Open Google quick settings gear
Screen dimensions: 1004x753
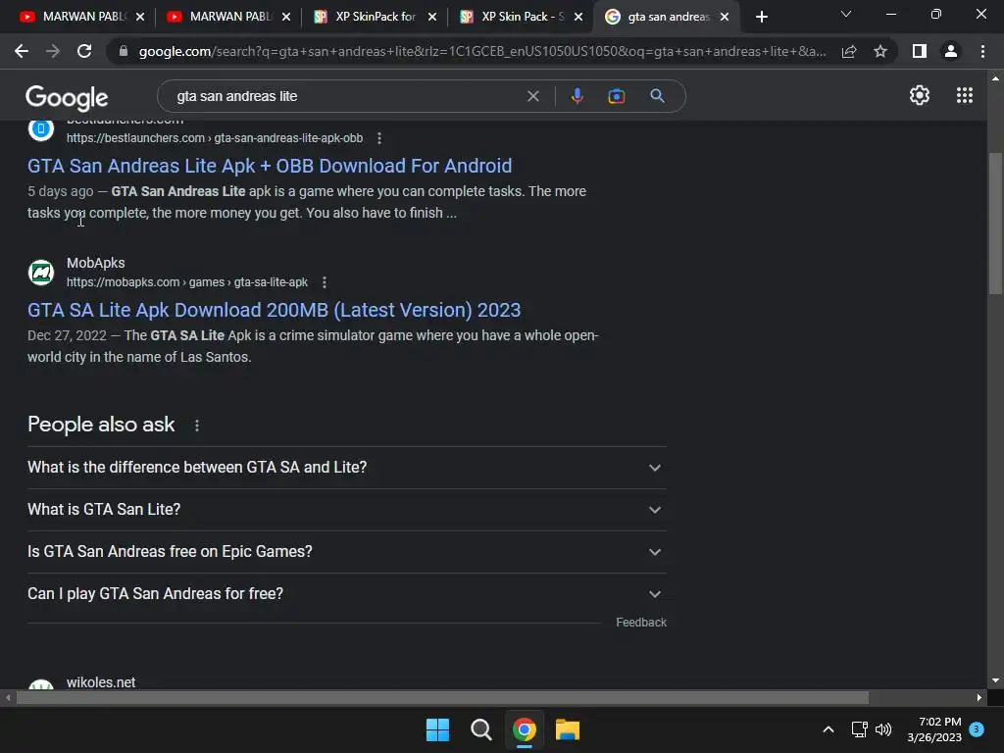pos(920,95)
